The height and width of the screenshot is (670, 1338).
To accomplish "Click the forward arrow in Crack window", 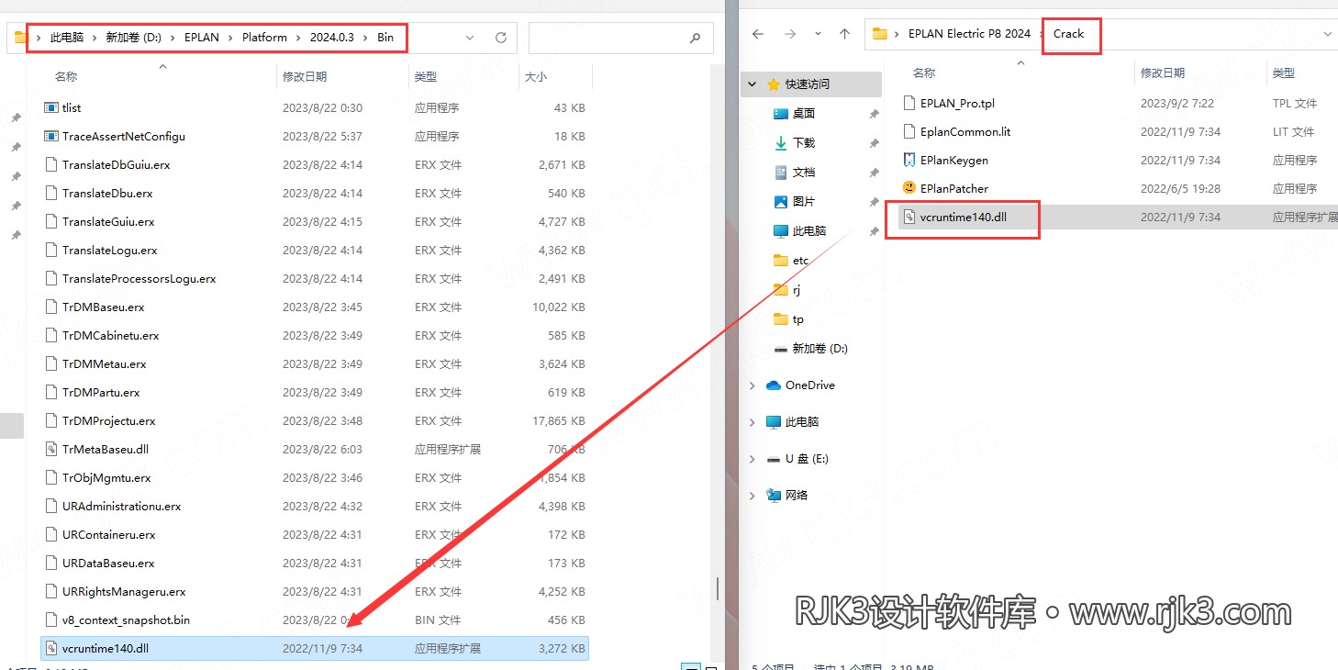I will 790,34.
